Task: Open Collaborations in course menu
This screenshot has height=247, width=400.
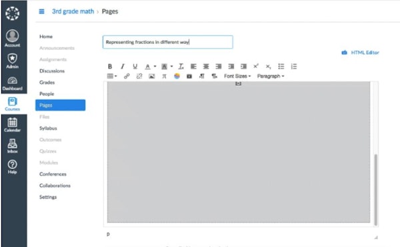Action: (x=55, y=185)
